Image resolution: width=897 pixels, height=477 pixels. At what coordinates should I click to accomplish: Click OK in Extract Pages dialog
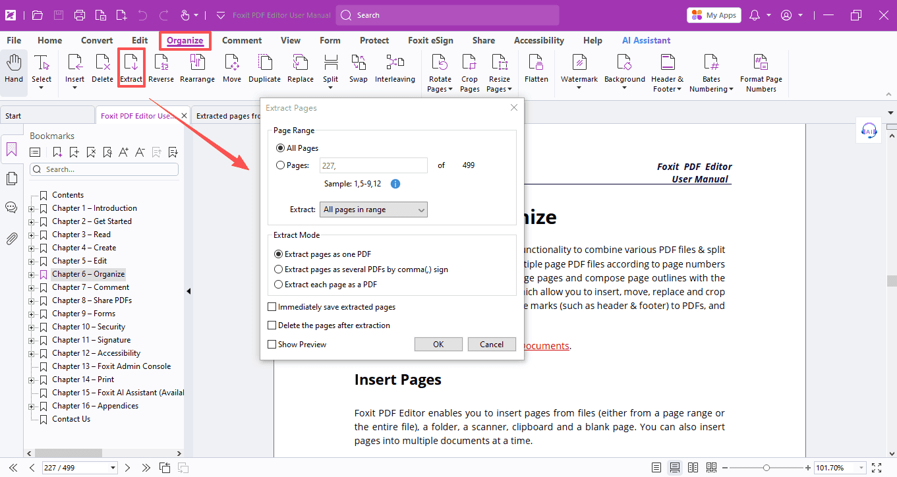tap(438, 344)
